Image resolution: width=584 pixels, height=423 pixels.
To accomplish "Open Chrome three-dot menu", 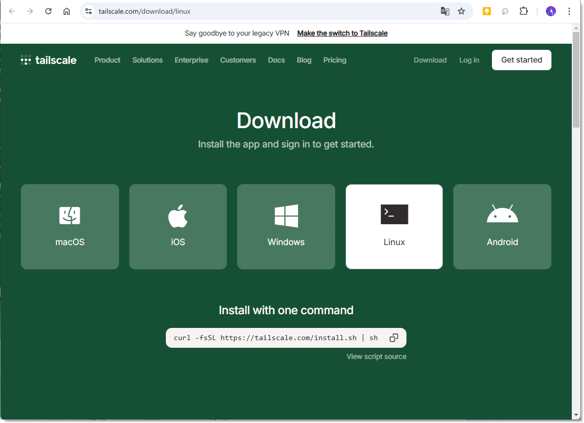I will click(x=569, y=11).
